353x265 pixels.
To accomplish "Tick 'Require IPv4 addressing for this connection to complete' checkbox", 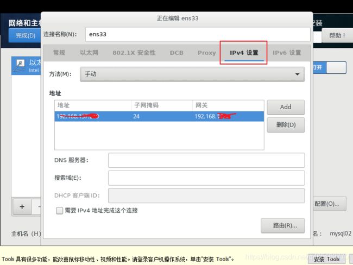I will pyautogui.click(x=59, y=211).
